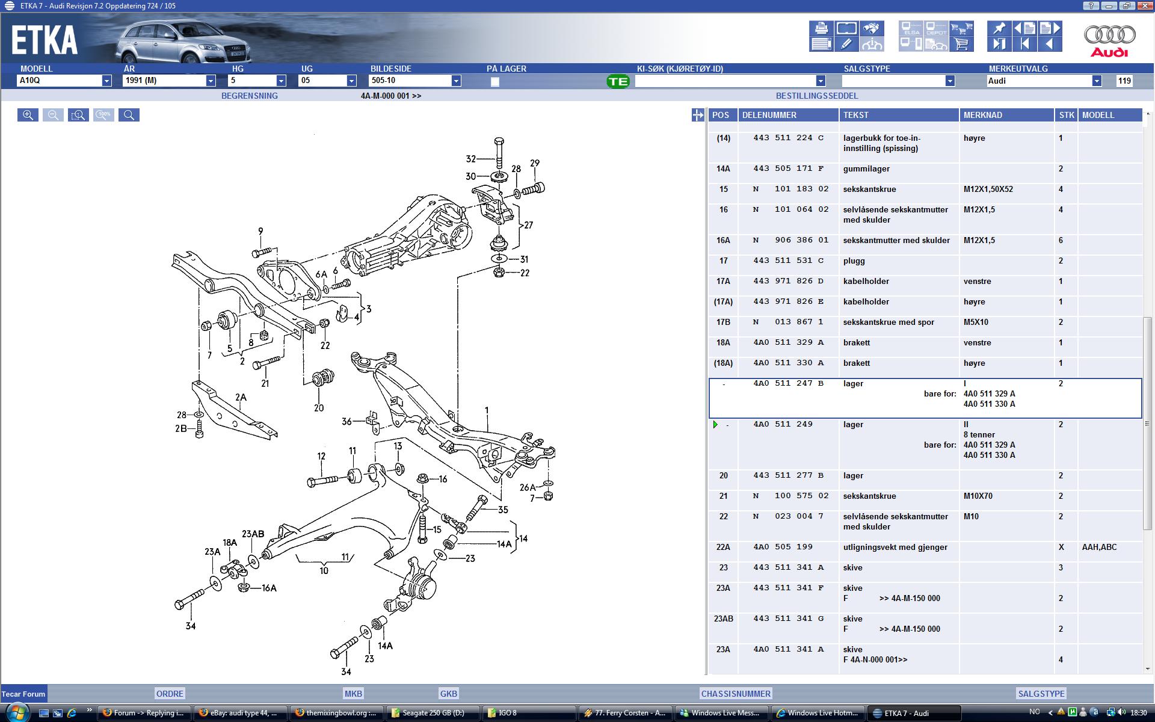Go to next page with right-arrow document icon
The width and height of the screenshot is (1155, 722).
click(1050, 28)
